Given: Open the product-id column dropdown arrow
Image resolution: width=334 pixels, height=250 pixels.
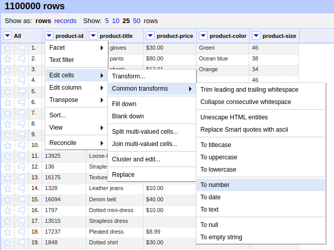Looking at the screenshot, I should click(x=49, y=36).
